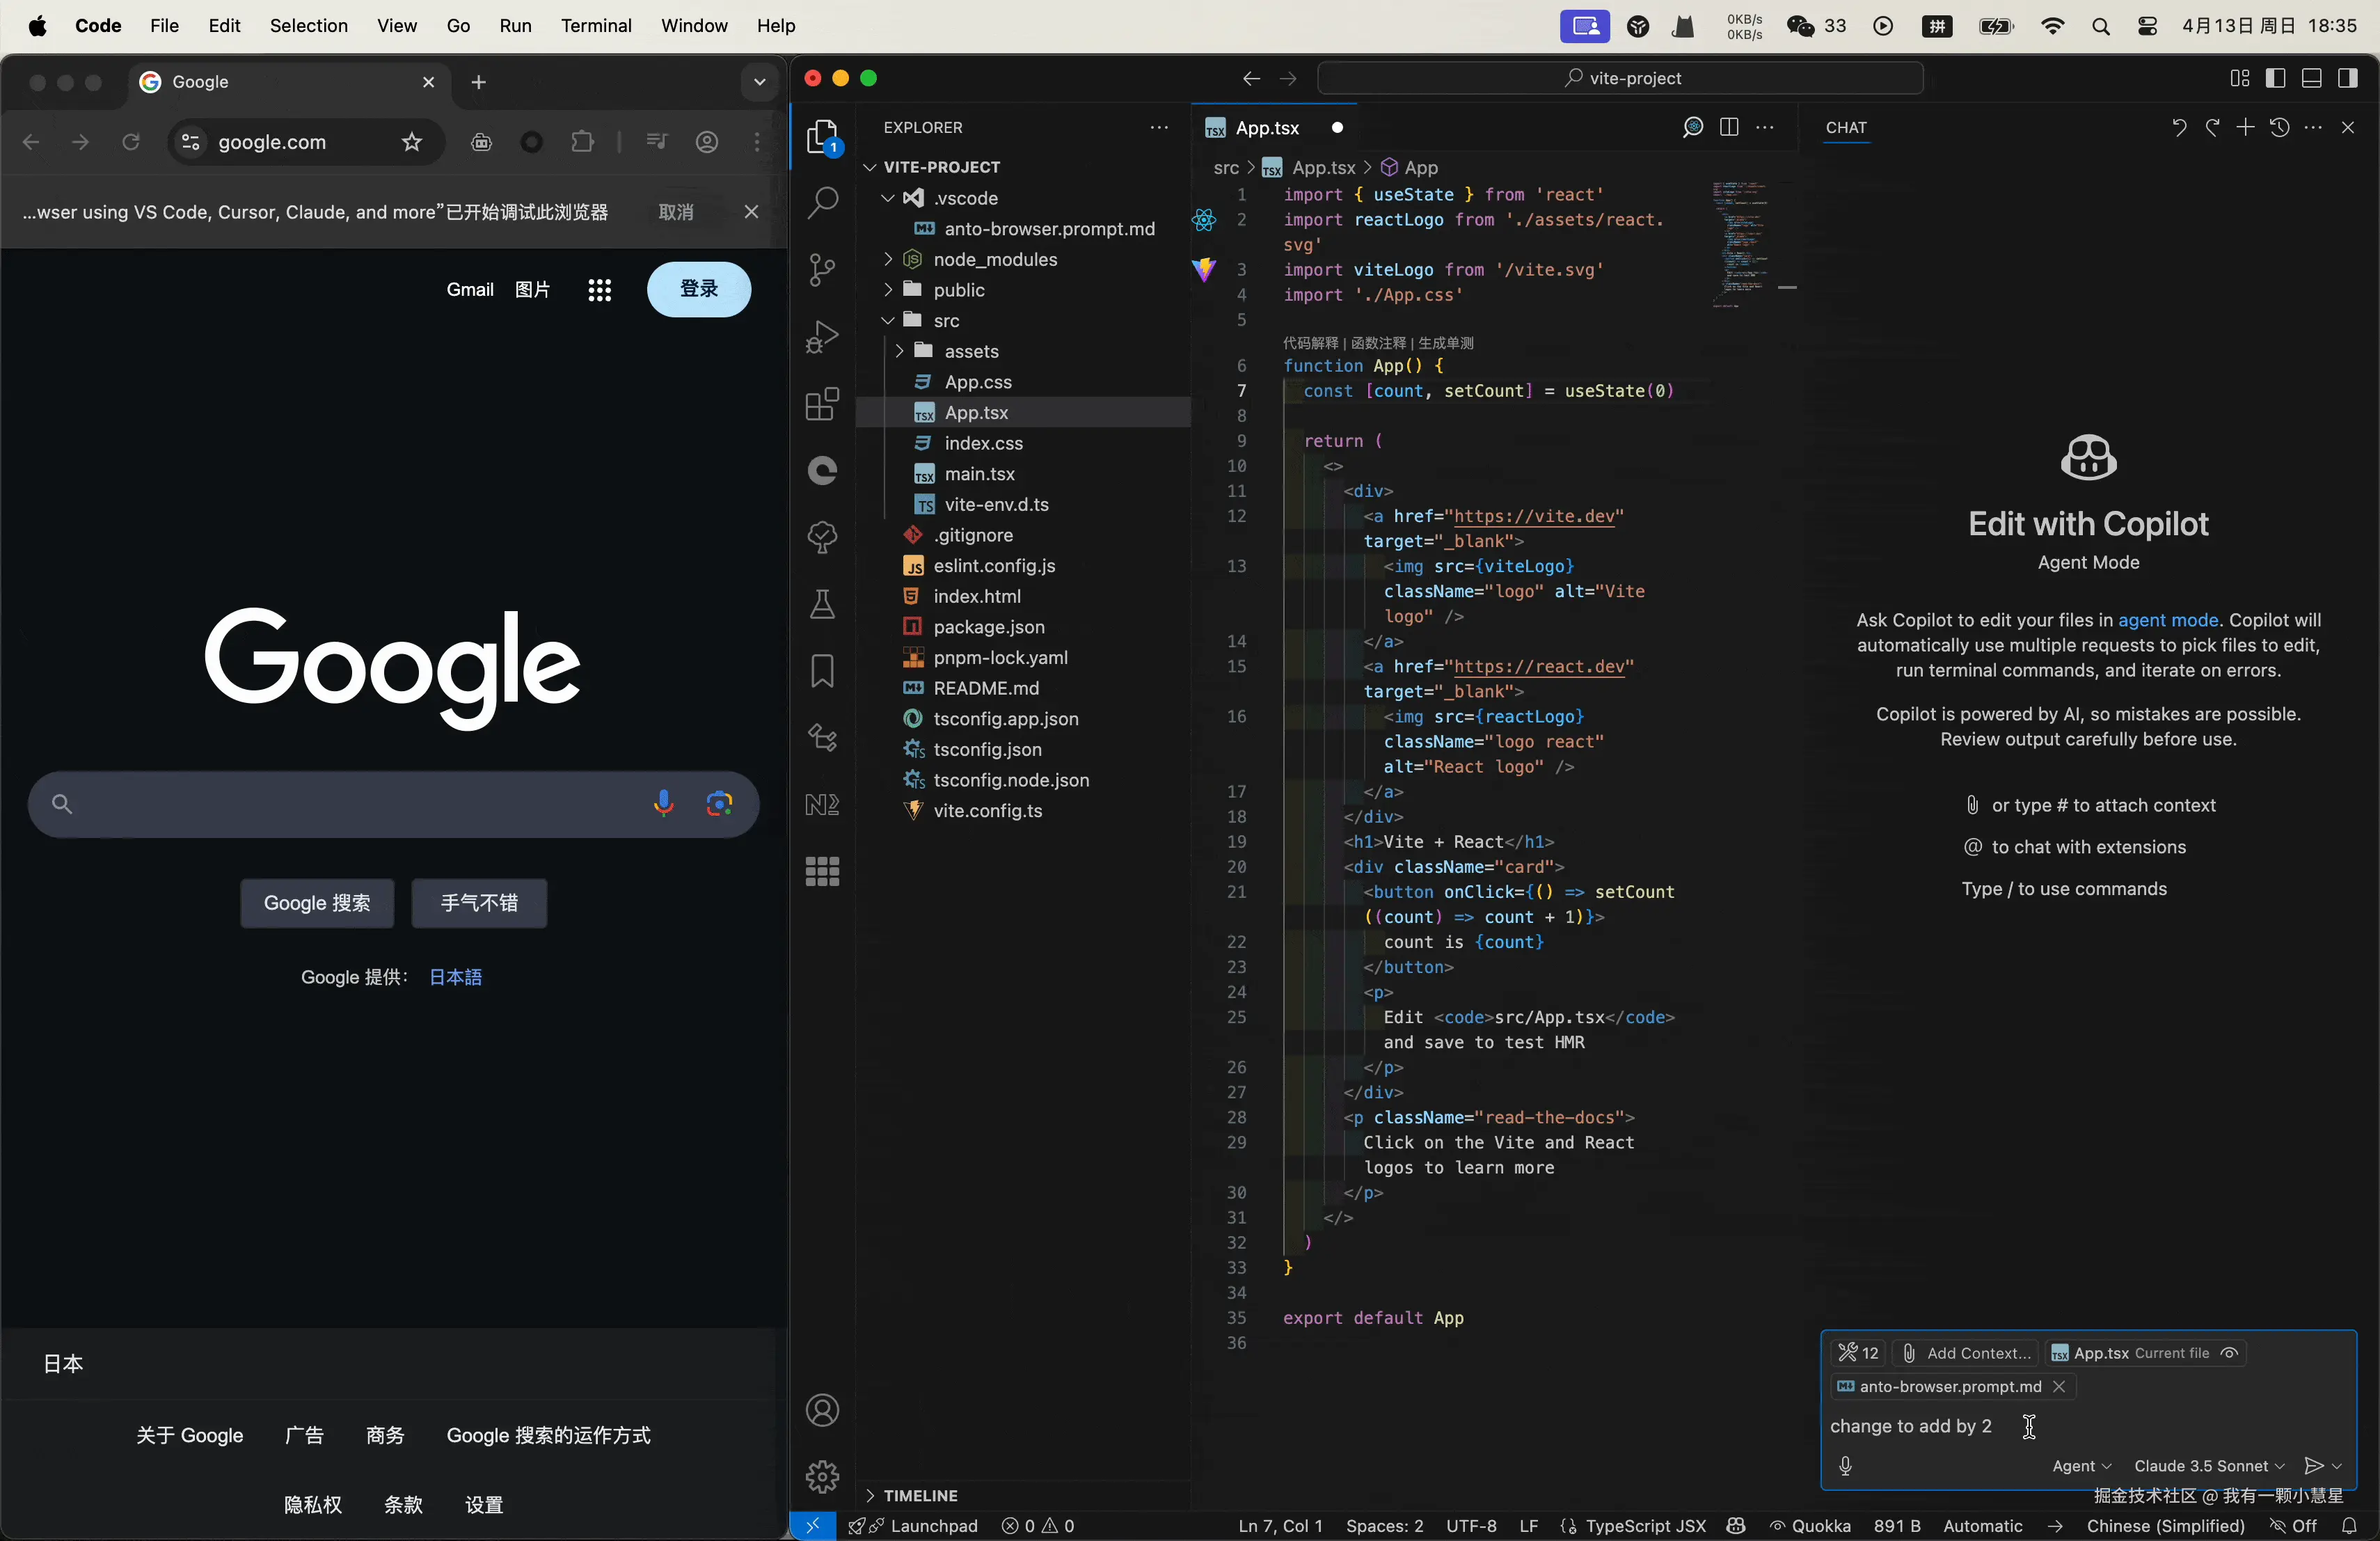The image size is (2380, 1541).
Task: Toggle the primary side bar layout button
Action: point(2275,78)
